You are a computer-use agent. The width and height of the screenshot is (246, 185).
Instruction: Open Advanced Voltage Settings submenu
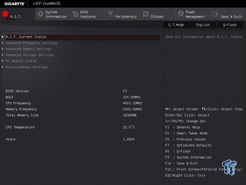click(30, 55)
